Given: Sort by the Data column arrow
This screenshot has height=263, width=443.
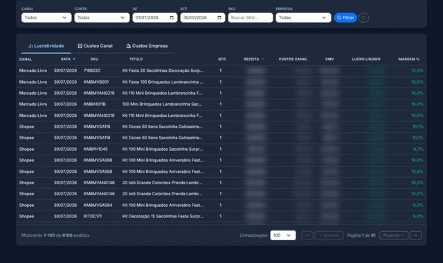Looking at the screenshot, I should tap(74, 59).
